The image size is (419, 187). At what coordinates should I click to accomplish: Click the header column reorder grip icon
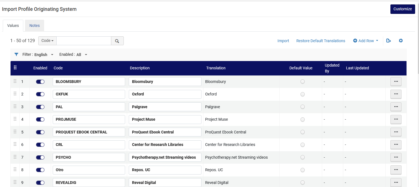pos(15,67)
